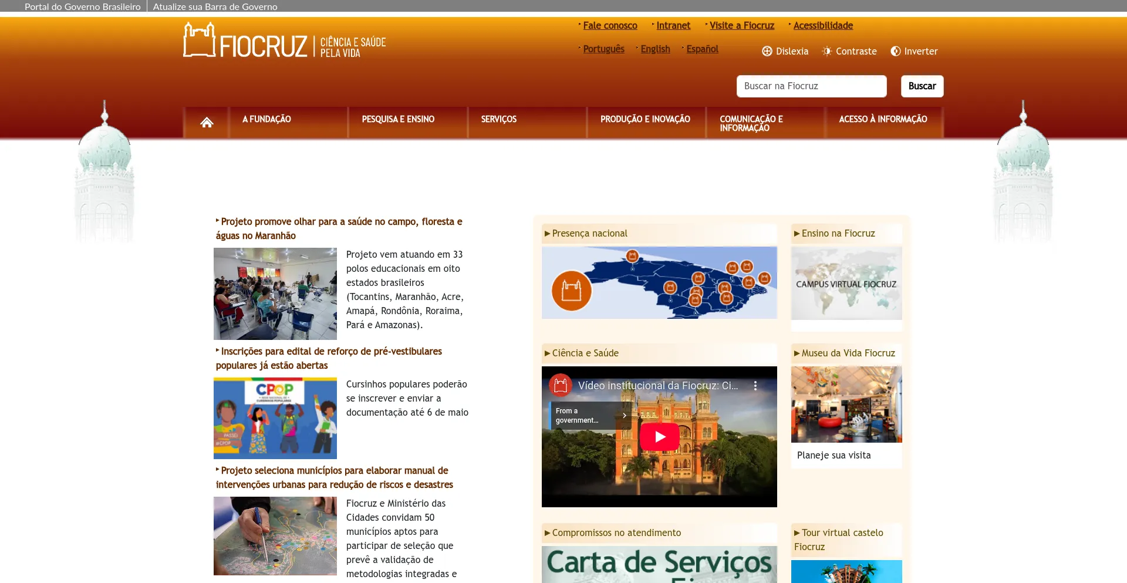Expand the 'From a government' info chevron
Image resolution: width=1127 pixels, height=583 pixels.
(625, 416)
